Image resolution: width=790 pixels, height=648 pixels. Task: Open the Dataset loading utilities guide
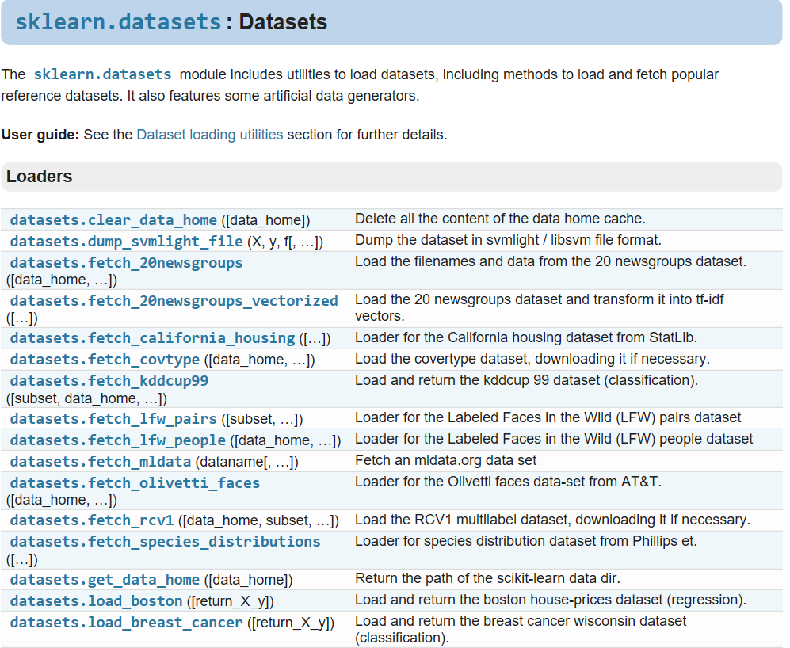(209, 135)
